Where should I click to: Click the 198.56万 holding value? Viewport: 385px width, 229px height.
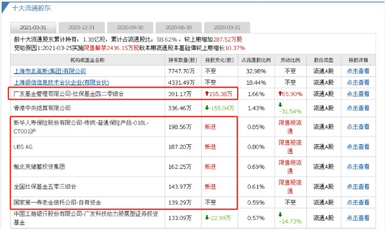pyautogui.click(x=180, y=127)
